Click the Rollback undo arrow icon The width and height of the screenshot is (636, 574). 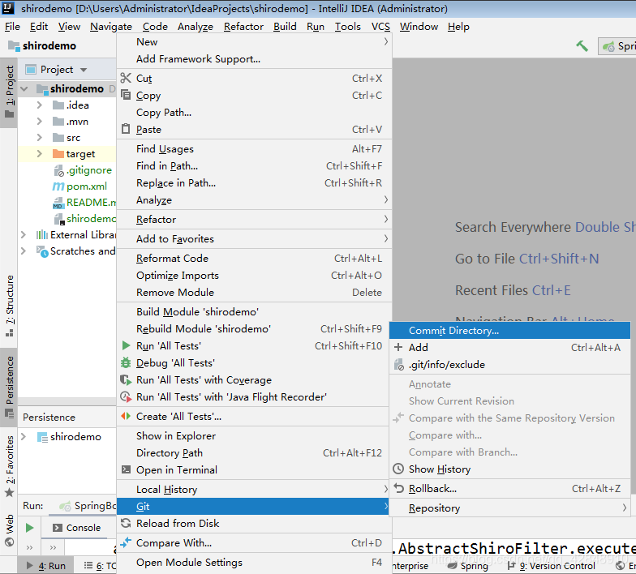[399, 488]
